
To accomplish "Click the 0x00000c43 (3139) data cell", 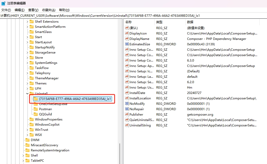I will (x=201, y=44).
